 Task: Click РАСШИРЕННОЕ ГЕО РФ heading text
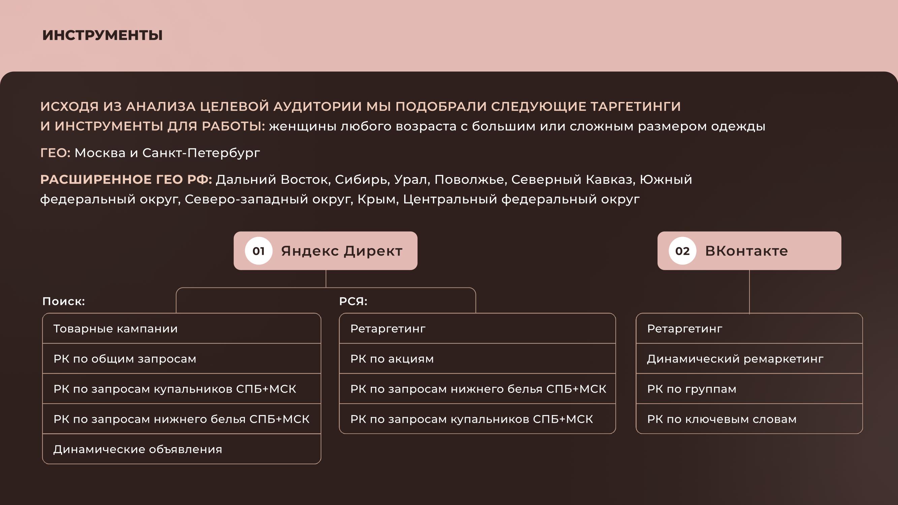point(126,179)
